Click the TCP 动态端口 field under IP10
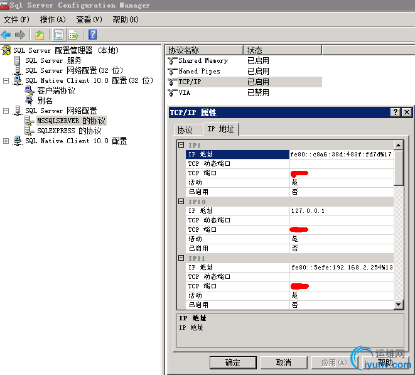 tap(342, 220)
